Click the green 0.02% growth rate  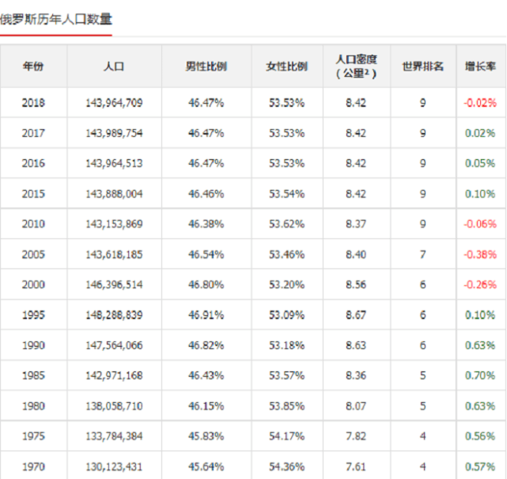click(480, 133)
